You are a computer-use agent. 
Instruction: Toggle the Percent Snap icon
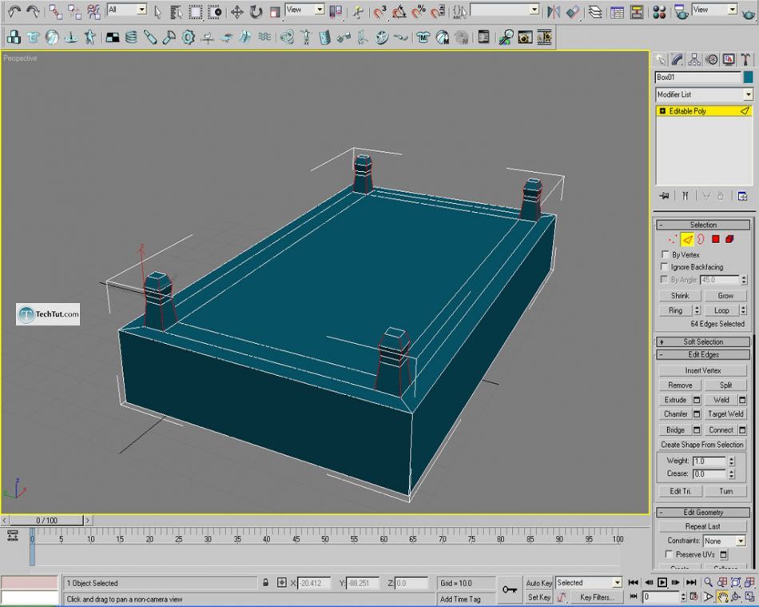[x=418, y=12]
